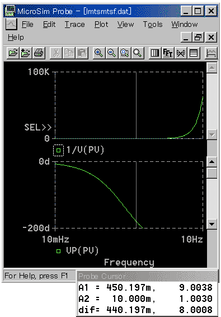Viewport: 221px width, 317px height.
Task: Minimize the inner document window
Action: pos(186,38)
